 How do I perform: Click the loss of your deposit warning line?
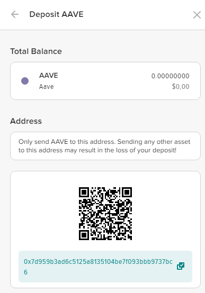pos(97,150)
